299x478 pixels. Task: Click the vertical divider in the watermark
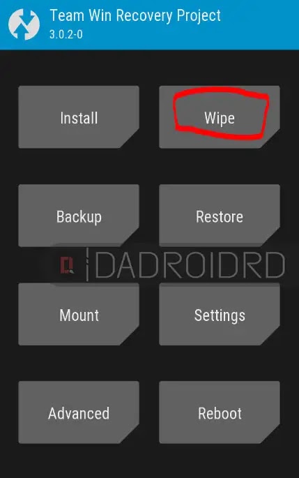pyautogui.click(x=88, y=264)
